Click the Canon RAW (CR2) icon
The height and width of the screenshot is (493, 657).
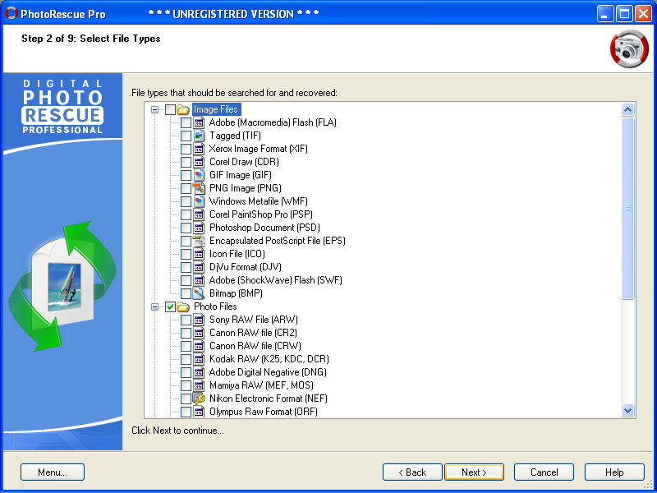[199, 333]
